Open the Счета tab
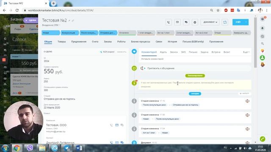 pos(95,42)
